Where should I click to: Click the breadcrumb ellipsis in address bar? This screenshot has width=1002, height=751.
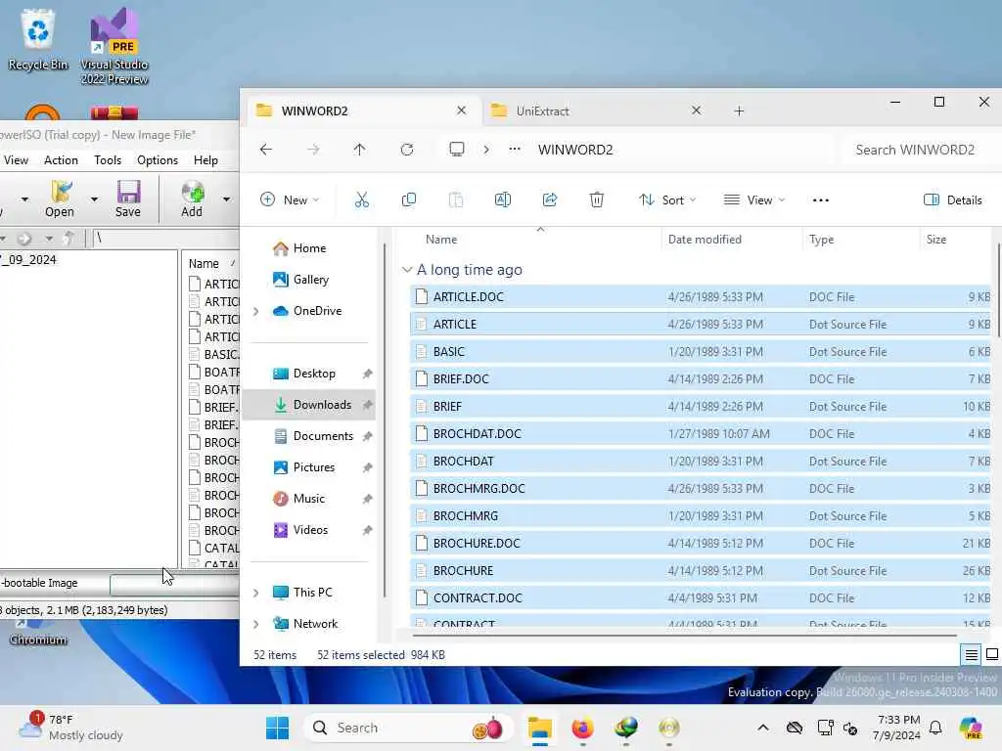click(x=515, y=150)
